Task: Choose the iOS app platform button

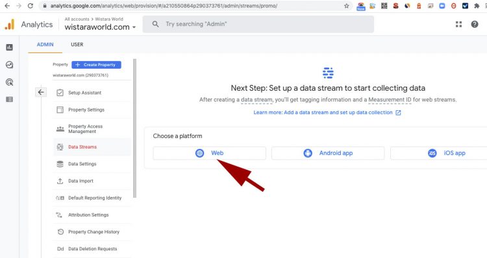Action: point(438,153)
